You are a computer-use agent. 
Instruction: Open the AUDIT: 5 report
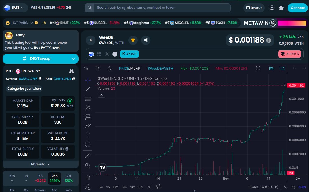(x=290, y=54)
